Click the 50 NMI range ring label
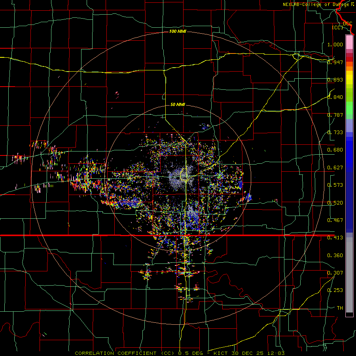The width and height of the screenshot is (356, 356). tap(178, 105)
